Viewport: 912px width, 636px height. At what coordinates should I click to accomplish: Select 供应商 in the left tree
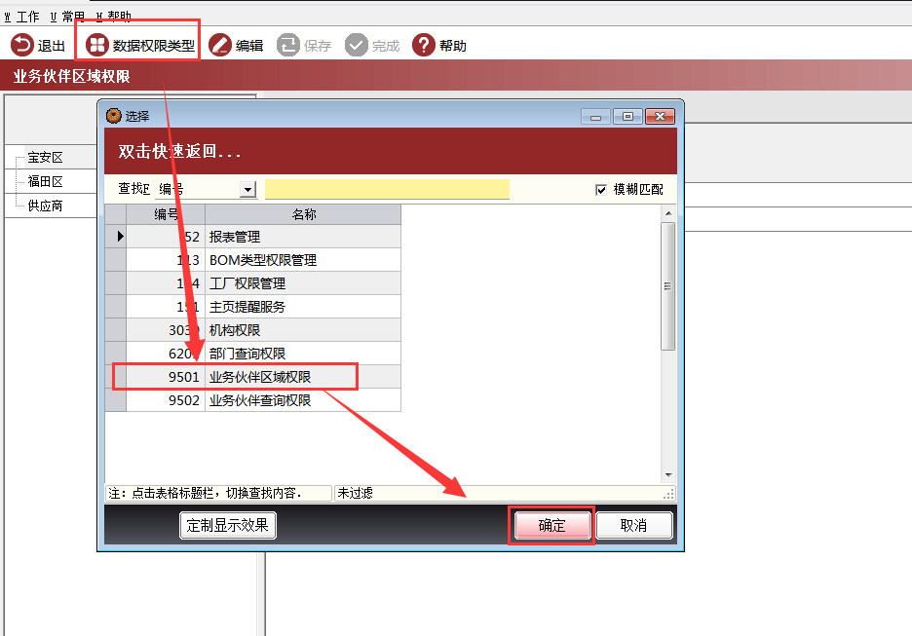[x=46, y=206]
